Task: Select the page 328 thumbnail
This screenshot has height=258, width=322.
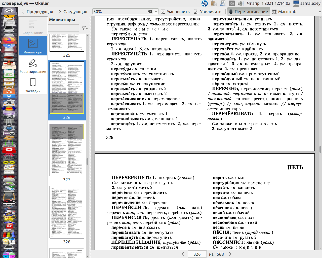Action: [x=67, y=215]
